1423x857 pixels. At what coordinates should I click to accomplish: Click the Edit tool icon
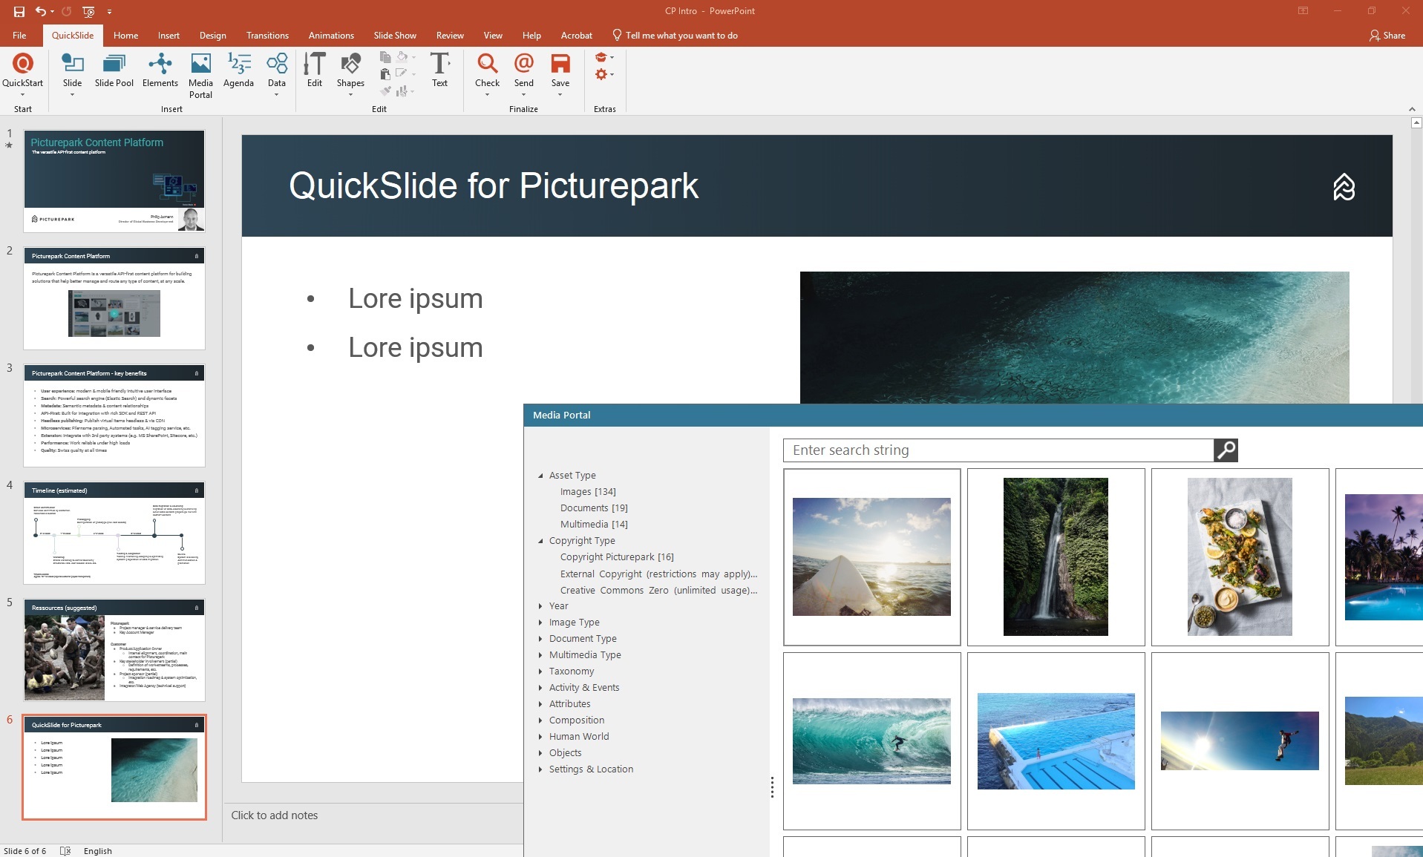point(315,64)
